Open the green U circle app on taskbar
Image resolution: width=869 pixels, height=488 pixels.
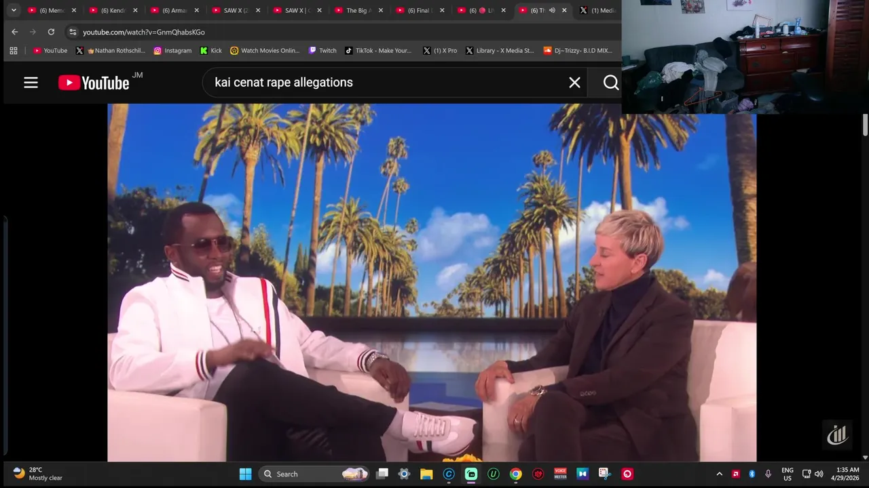[x=494, y=474]
